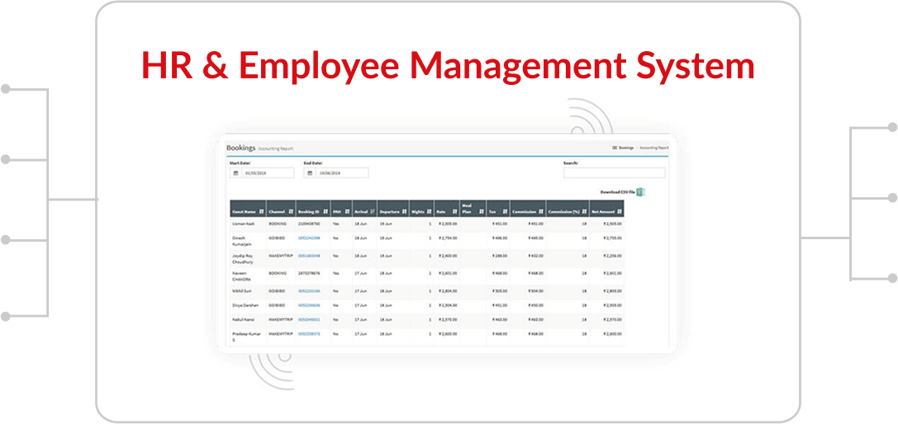This screenshot has height=424, width=898.
Task: Open the End Date calendar icon
Action: coord(310,172)
